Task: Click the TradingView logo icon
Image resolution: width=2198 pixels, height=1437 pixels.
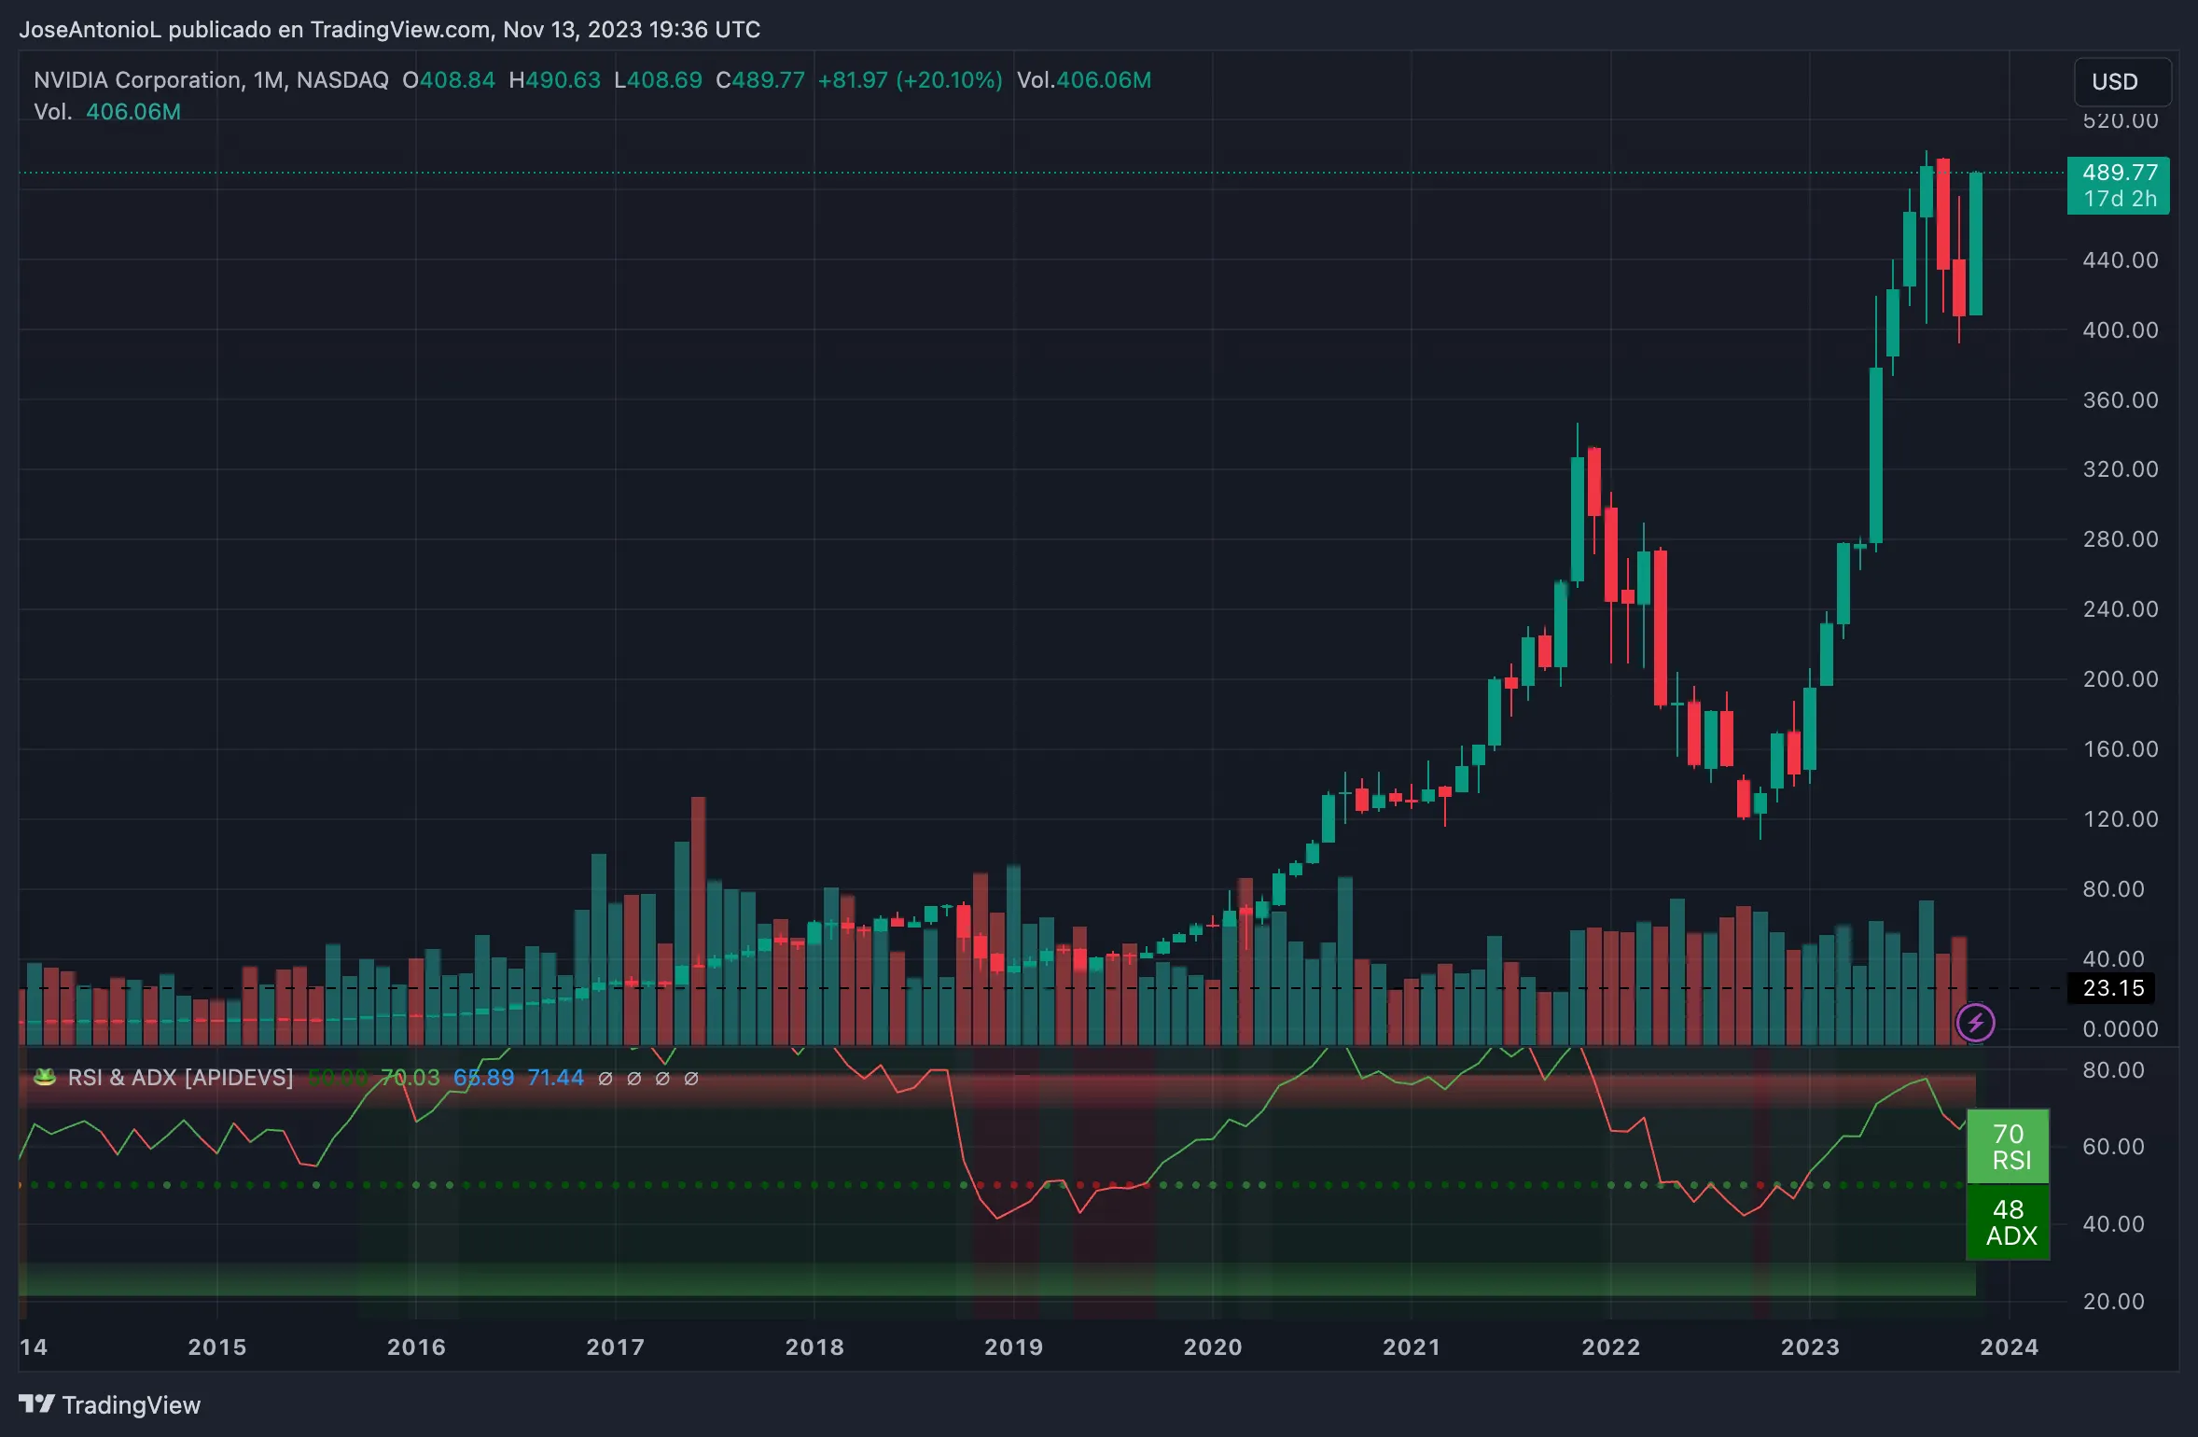Action: click(36, 1403)
